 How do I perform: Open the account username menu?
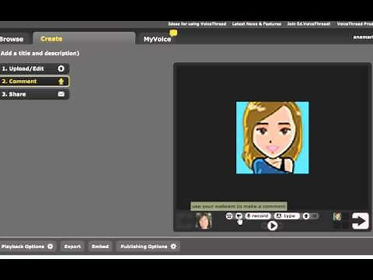[363, 37]
